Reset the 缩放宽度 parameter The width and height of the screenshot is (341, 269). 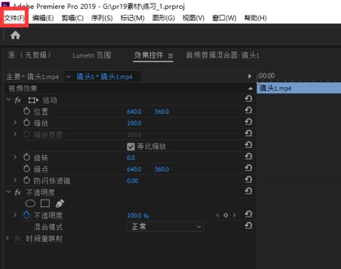tap(248, 133)
